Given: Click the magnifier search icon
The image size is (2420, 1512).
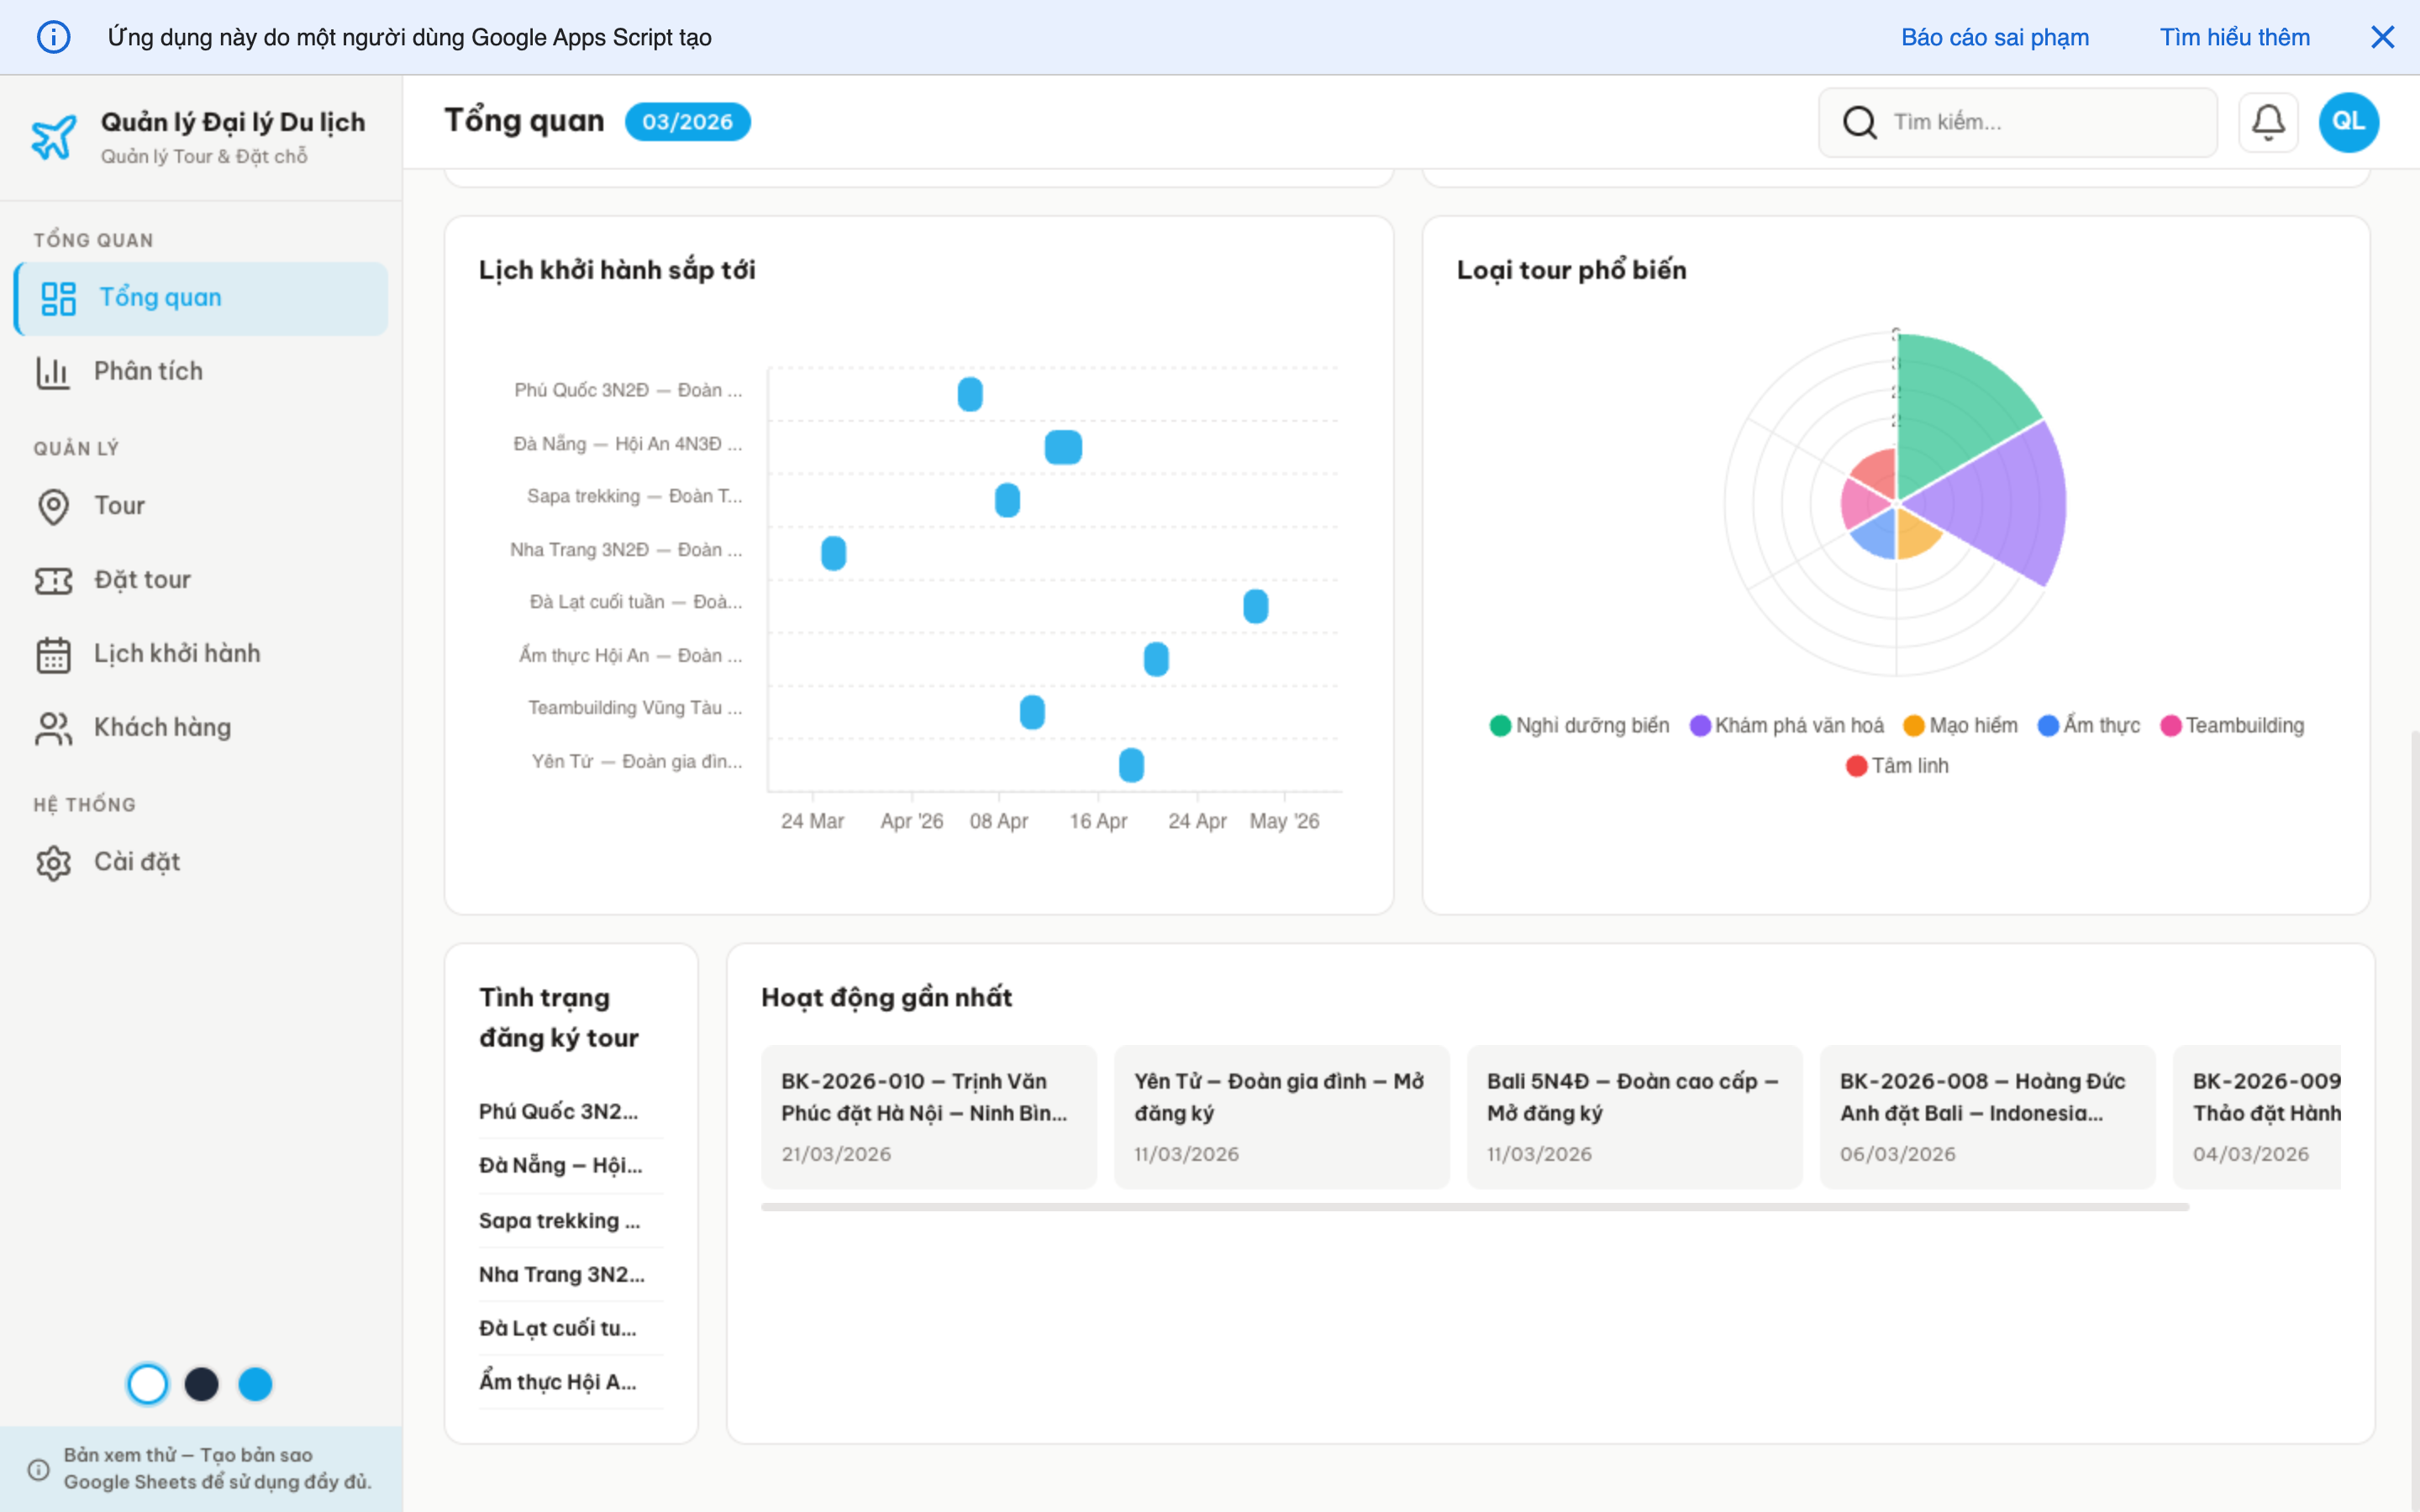Looking at the screenshot, I should point(1859,122).
